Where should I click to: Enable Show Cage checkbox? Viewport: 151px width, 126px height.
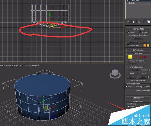[x=128, y=45]
